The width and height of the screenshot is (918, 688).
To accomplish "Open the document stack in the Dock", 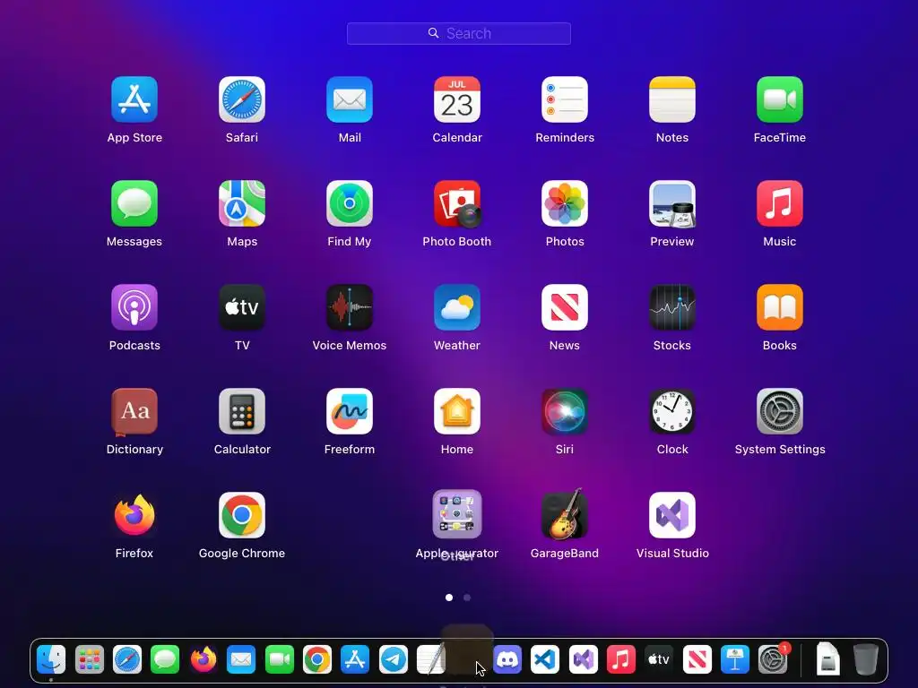I will pyautogui.click(x=827, y=660).
